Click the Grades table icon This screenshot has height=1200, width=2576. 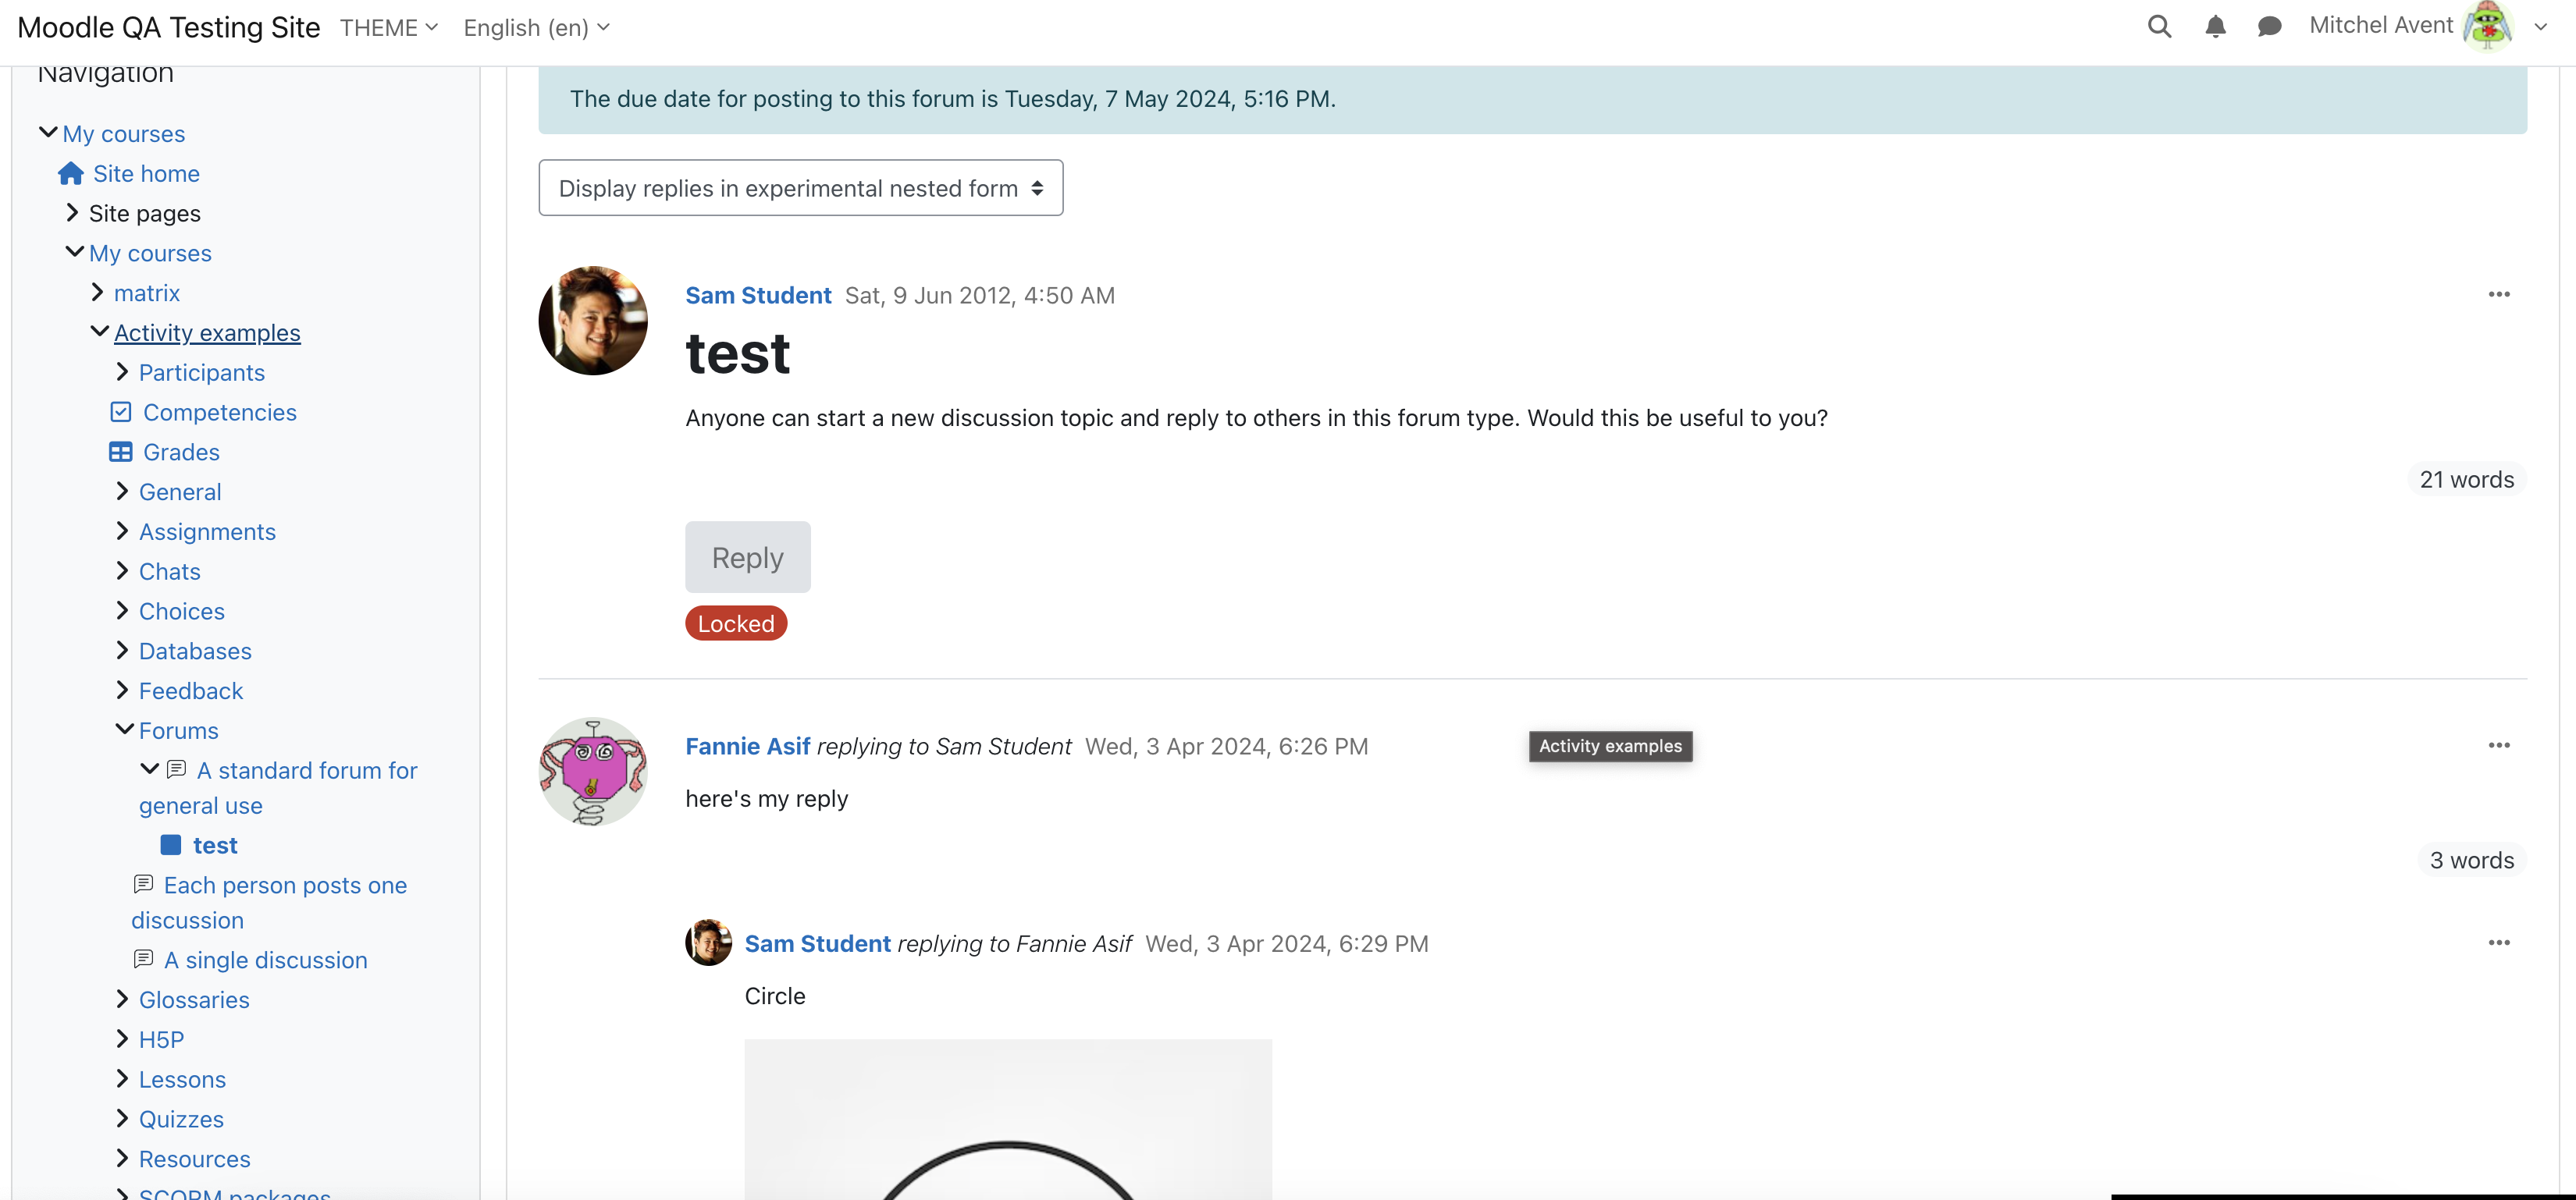pyautogui.click(x=121, y=453)
